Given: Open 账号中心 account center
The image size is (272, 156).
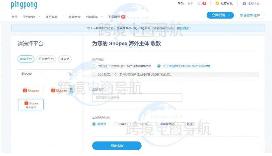Looking at the screenshot, I should click(254, 3).
